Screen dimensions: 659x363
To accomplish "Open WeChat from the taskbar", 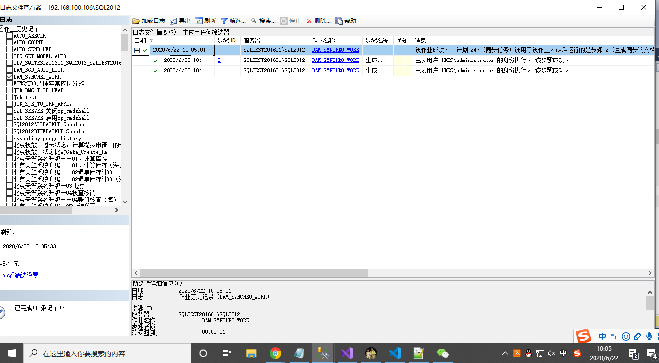I will [x=443, y=353].
